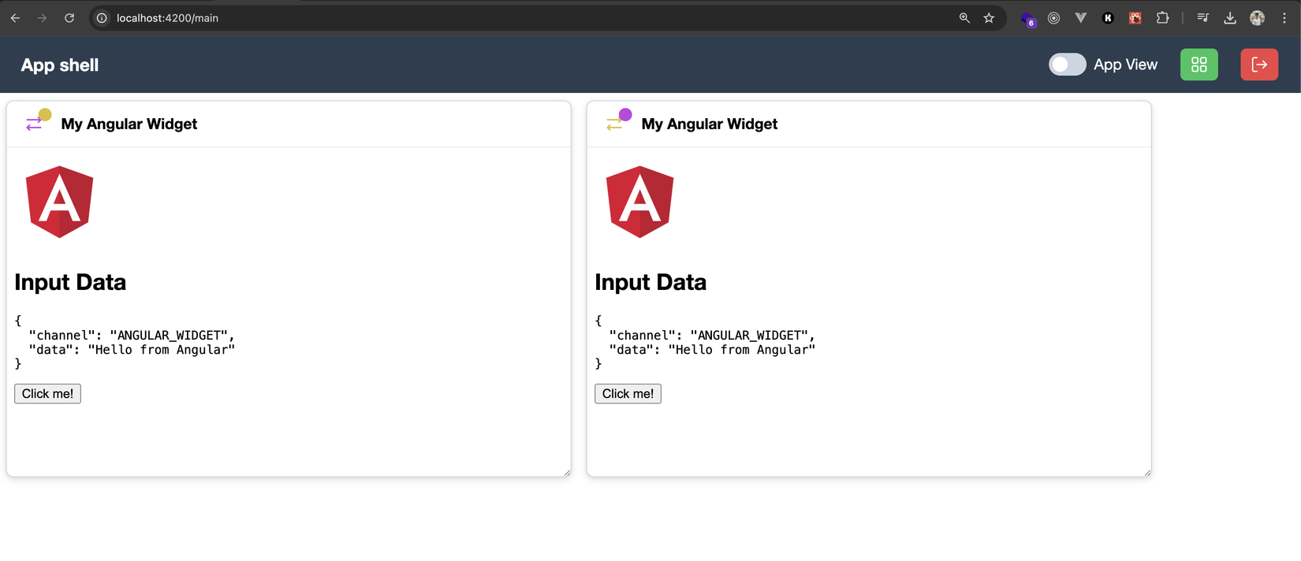Bookmark this page with the star icon
This screenshot has width=1301, height=561.
pyautogui.click(x=989, y=18)
